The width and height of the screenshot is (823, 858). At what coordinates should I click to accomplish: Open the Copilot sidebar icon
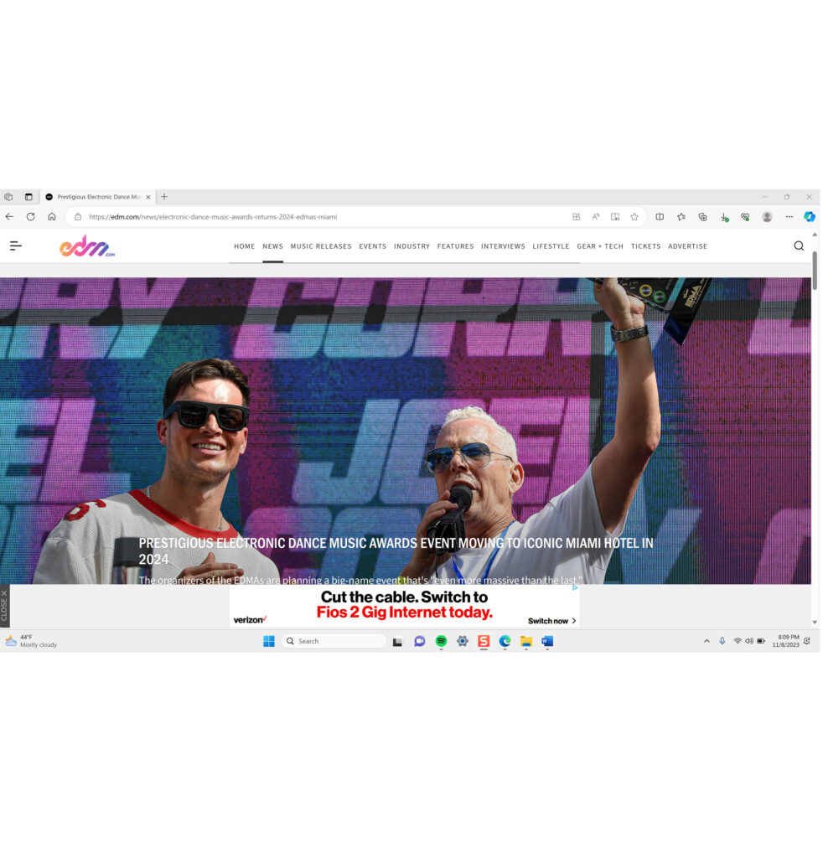pyautogui.click(x=809, y=216)
